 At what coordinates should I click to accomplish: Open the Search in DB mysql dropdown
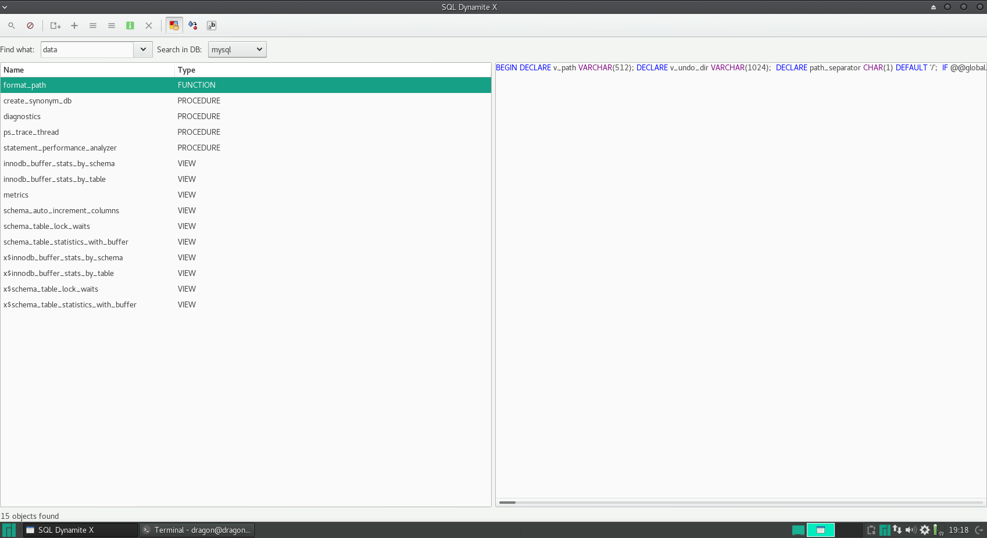pyautogui.click(x=237, y=49)
